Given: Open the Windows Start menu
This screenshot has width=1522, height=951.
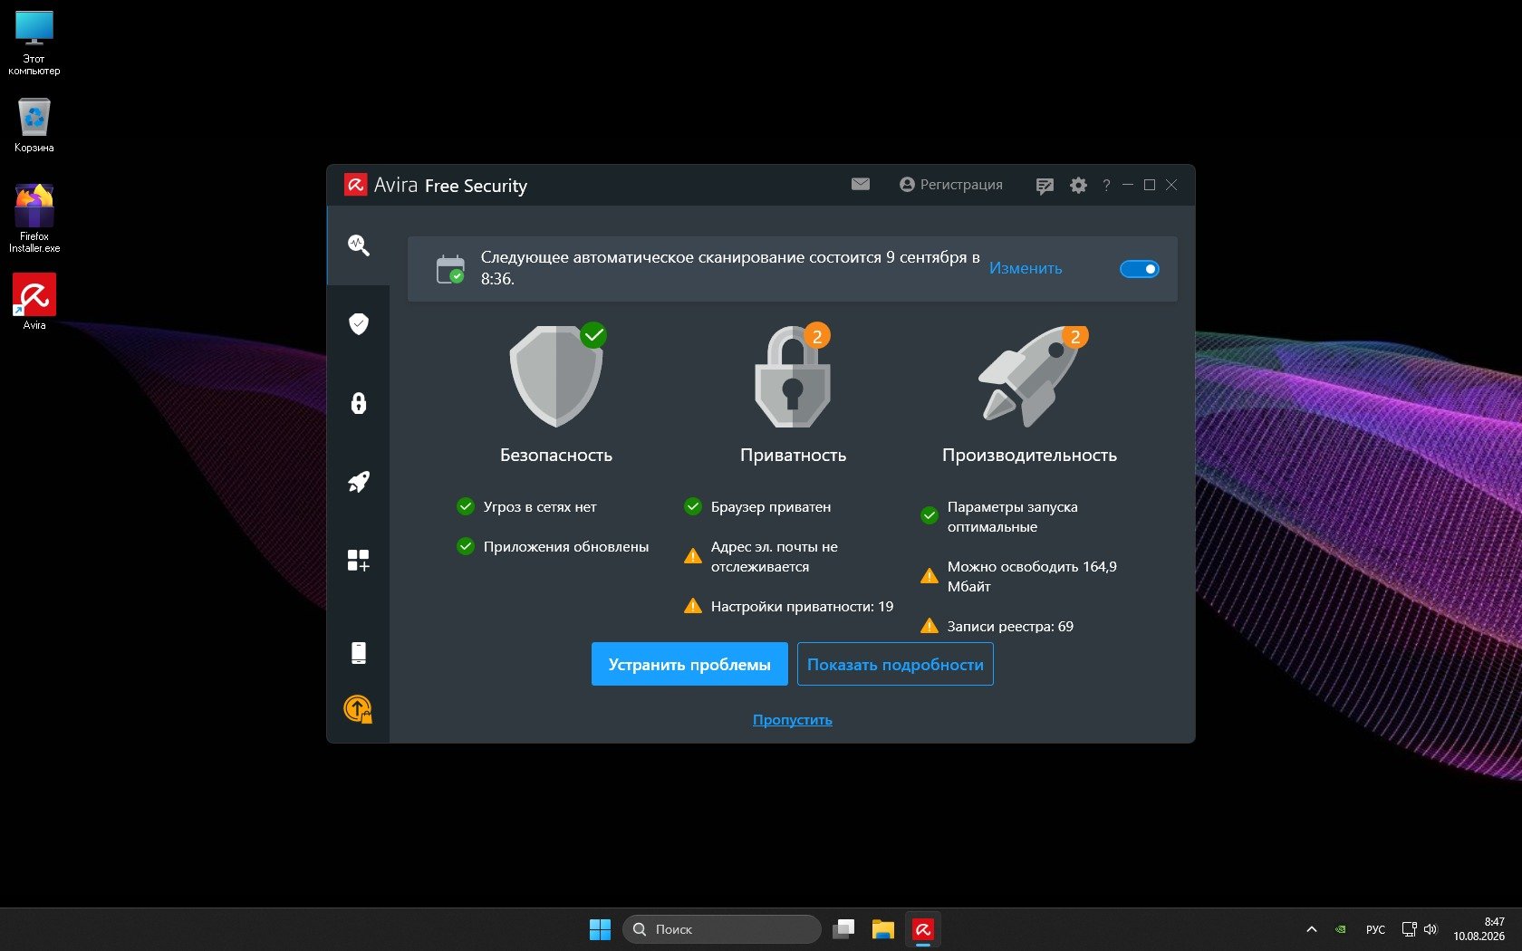Looking at the screenshot, I should (x=600, y=929).
